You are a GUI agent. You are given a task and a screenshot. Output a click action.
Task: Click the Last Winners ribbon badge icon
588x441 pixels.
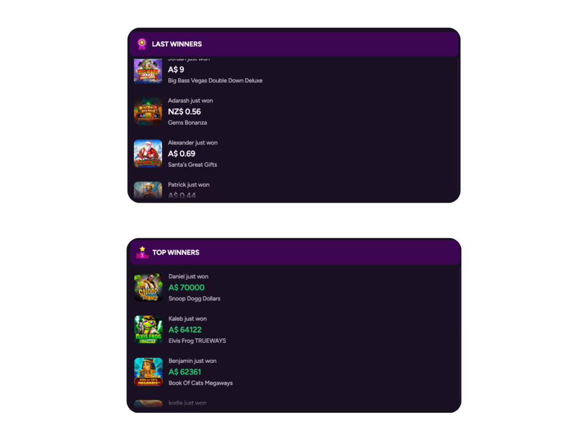pos(142,44)
